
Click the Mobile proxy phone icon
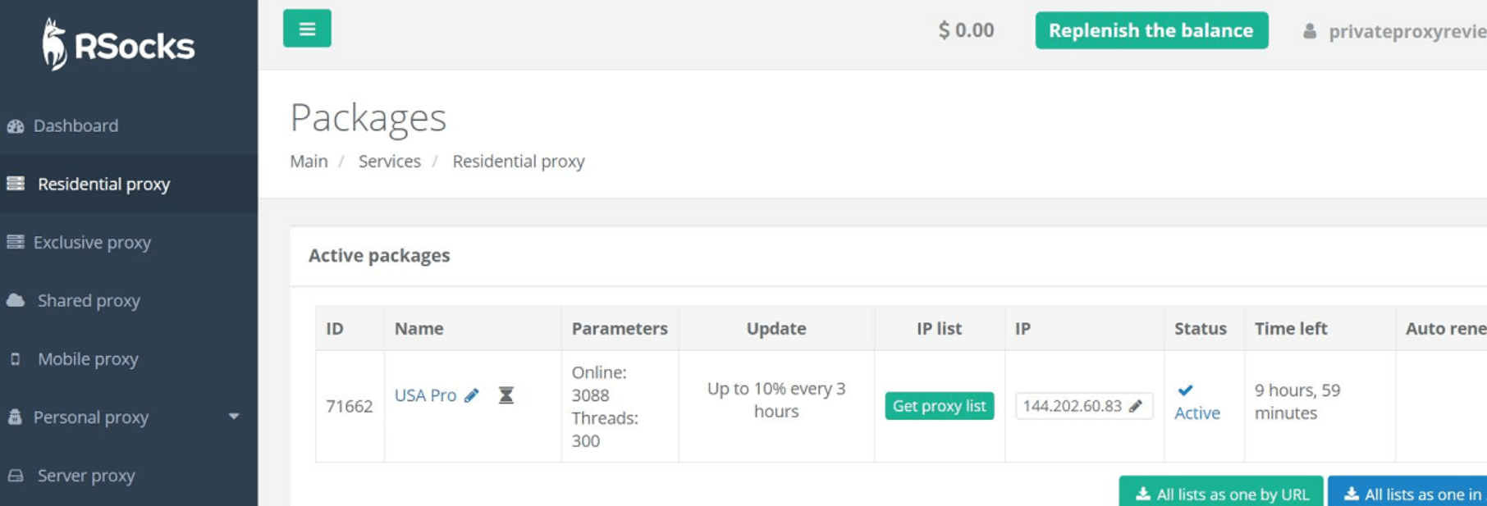coord(15,359)
